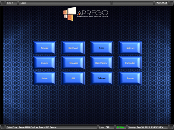Viewport: 174px width, 130px height.
Task: Click the Site: 1 label
Action: tap(10, 3)
